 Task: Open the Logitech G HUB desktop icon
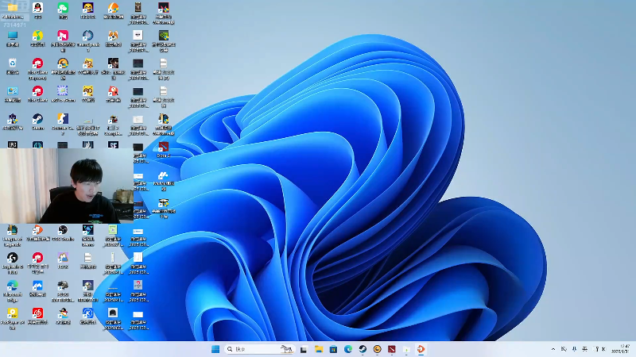click(x=13, y=258)
